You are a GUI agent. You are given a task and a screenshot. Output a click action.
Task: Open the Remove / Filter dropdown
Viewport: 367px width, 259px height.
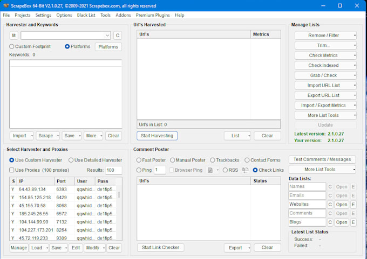(355, 36)
